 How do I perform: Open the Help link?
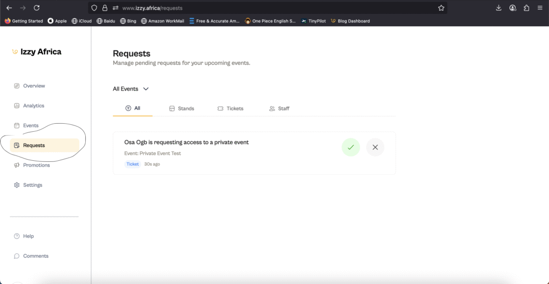coord(28,236)
